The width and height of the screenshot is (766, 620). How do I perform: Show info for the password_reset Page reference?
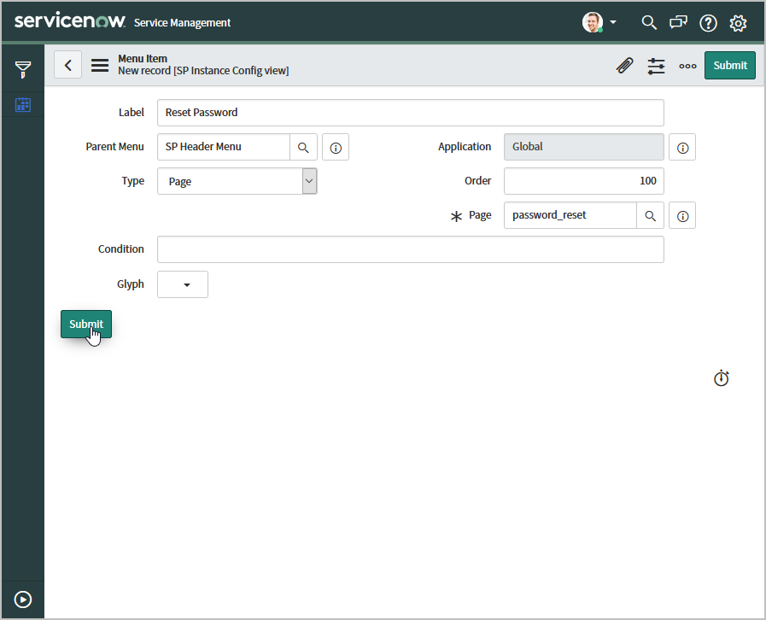[682, 216]
